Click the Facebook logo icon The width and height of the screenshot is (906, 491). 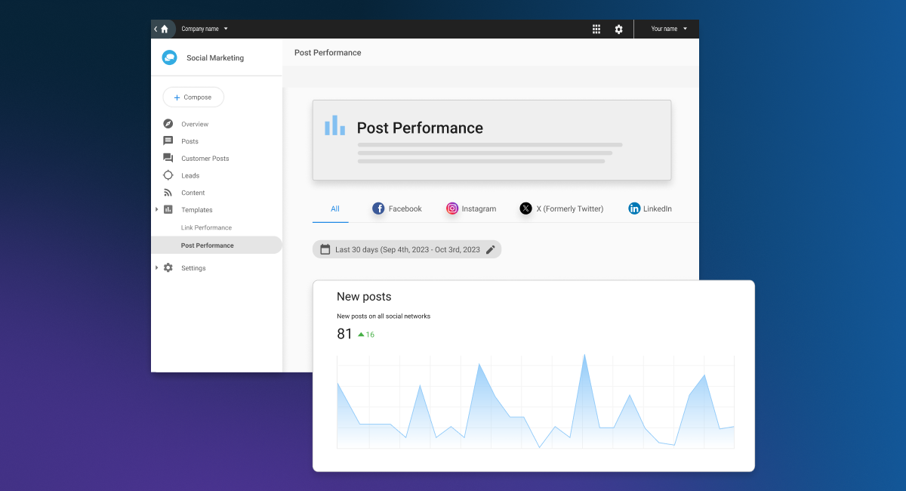coord(379,208)
